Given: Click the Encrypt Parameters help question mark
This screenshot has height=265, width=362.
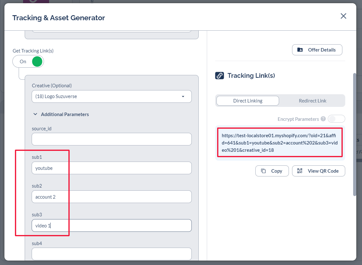Looking at the screenshot, I should pyautogui.click(x=323, y=119).
